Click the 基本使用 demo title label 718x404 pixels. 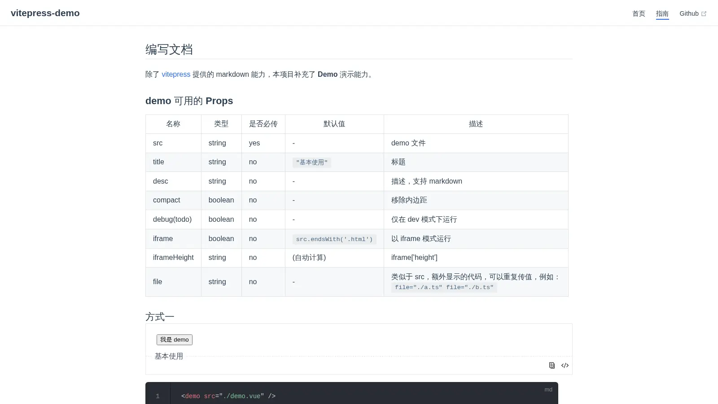point(169,356)
